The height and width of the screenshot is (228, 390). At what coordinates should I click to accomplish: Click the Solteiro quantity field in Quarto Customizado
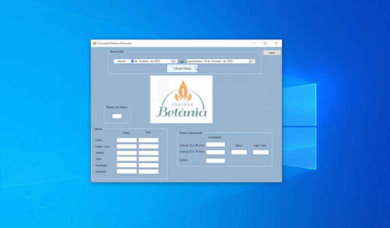tap(215, 161)
